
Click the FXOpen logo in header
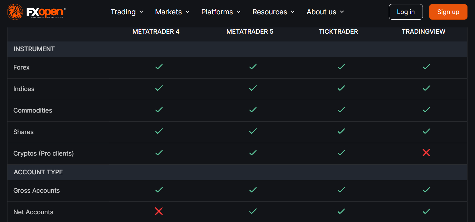[x=36, y=12]
